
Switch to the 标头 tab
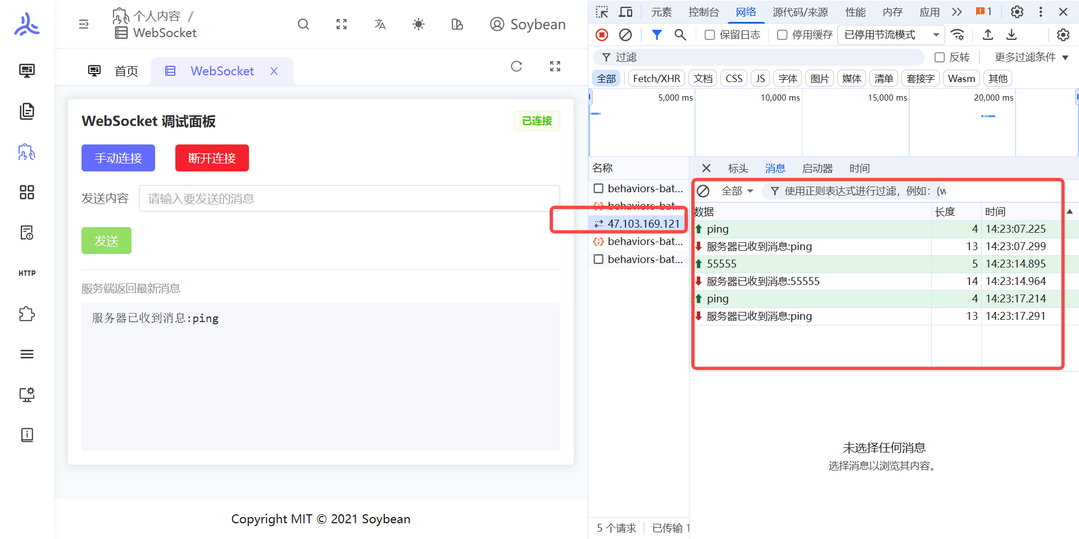point(737,169)
